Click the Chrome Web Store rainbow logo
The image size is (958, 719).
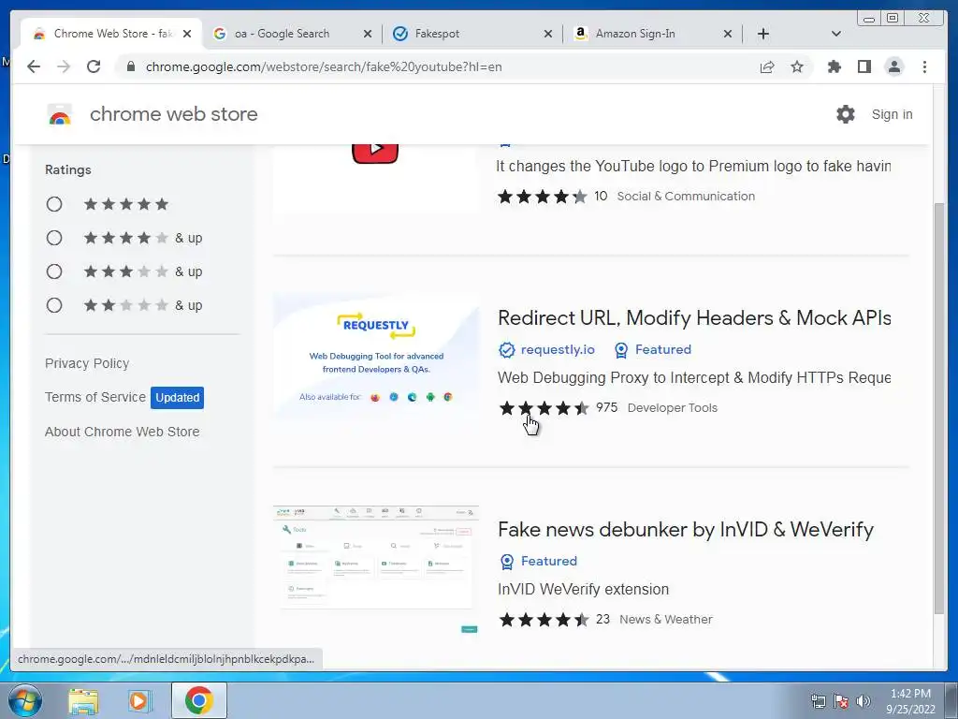60,114
